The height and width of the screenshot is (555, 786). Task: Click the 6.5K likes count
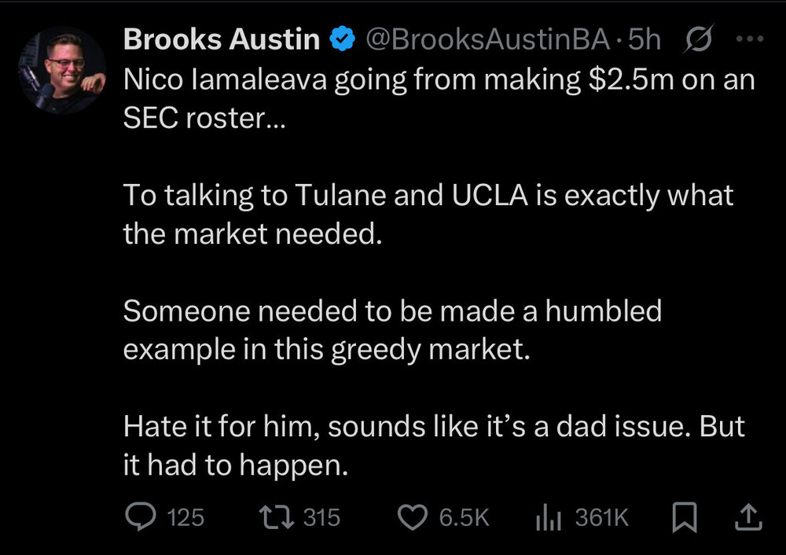coord(464,517)
